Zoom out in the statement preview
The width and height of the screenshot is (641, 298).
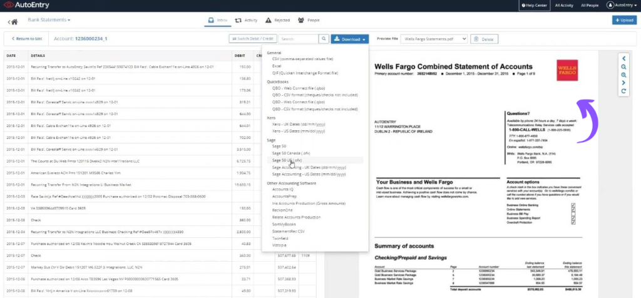[x=623, y=66]
